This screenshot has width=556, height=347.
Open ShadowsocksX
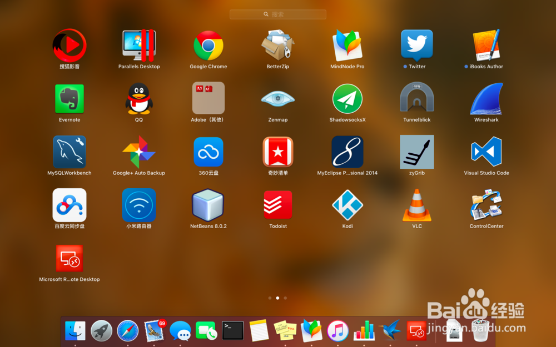(347, 99)
